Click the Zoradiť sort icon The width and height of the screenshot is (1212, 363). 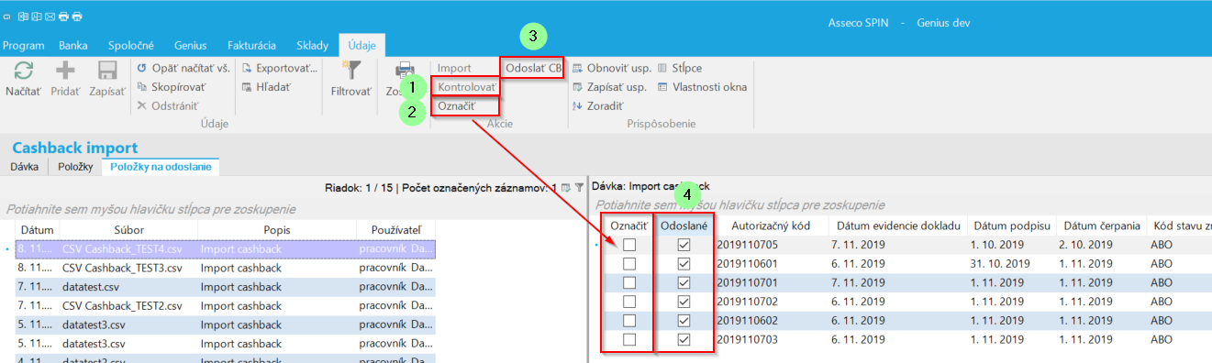pyautogui.click(x=577, y=105)
